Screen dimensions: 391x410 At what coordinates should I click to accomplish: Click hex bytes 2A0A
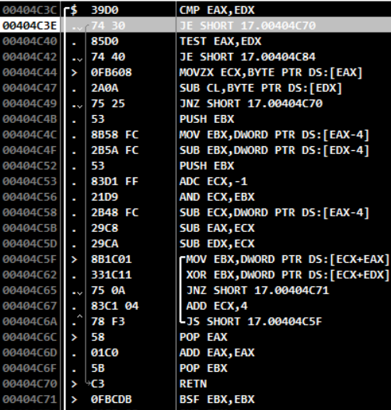tap(104, 88)
